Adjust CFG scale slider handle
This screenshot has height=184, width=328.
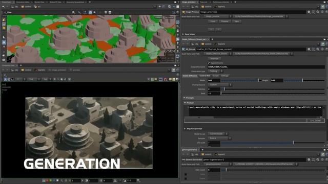[x=293, y=143]
